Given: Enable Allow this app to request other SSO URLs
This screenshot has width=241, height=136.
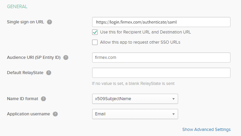Looking at the screenshot, I should [x=95, y=42].
